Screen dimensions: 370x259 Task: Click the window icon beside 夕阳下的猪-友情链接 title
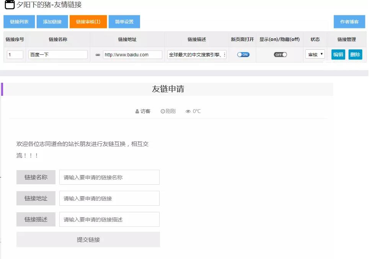tap(10, 5)
